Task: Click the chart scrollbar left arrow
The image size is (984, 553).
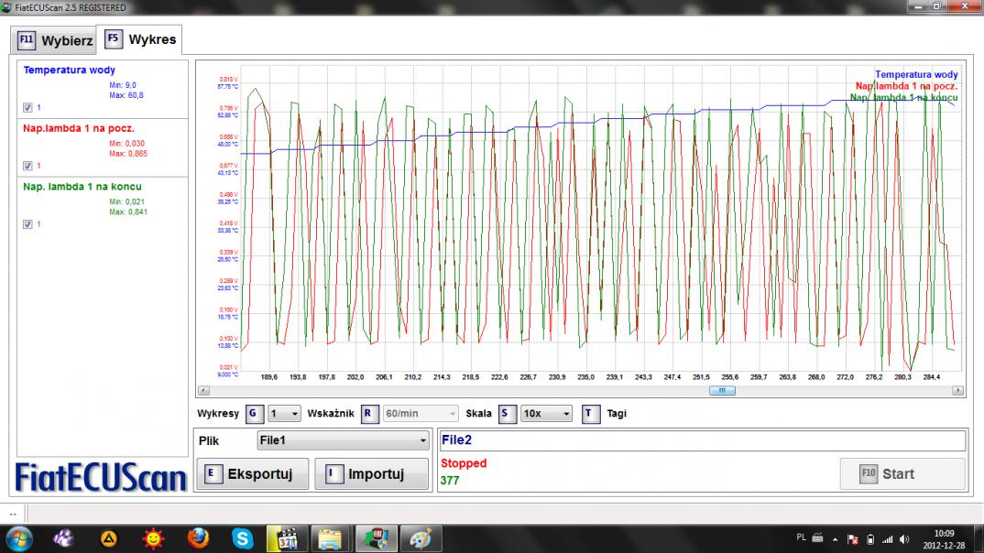Action: (204, 391)
